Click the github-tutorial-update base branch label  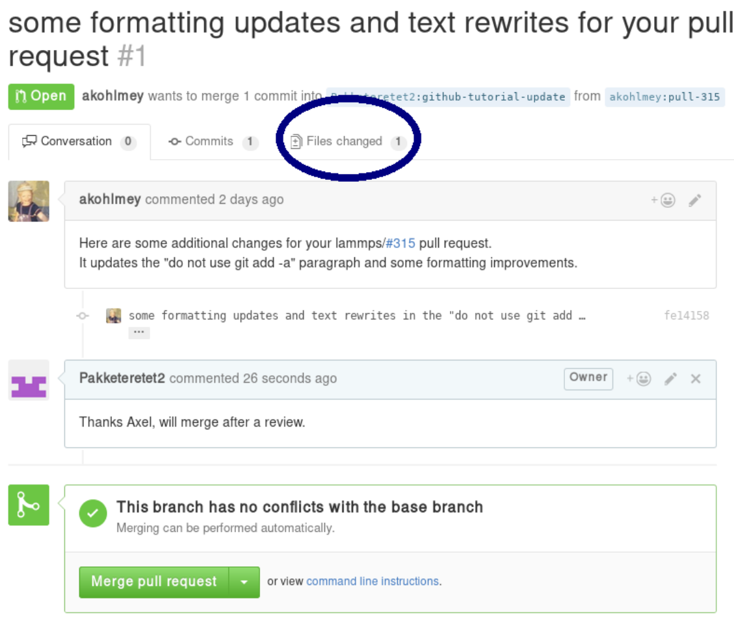click(448, 97)
